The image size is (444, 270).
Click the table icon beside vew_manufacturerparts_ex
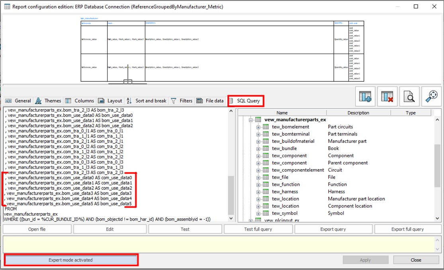click(258, 120)
